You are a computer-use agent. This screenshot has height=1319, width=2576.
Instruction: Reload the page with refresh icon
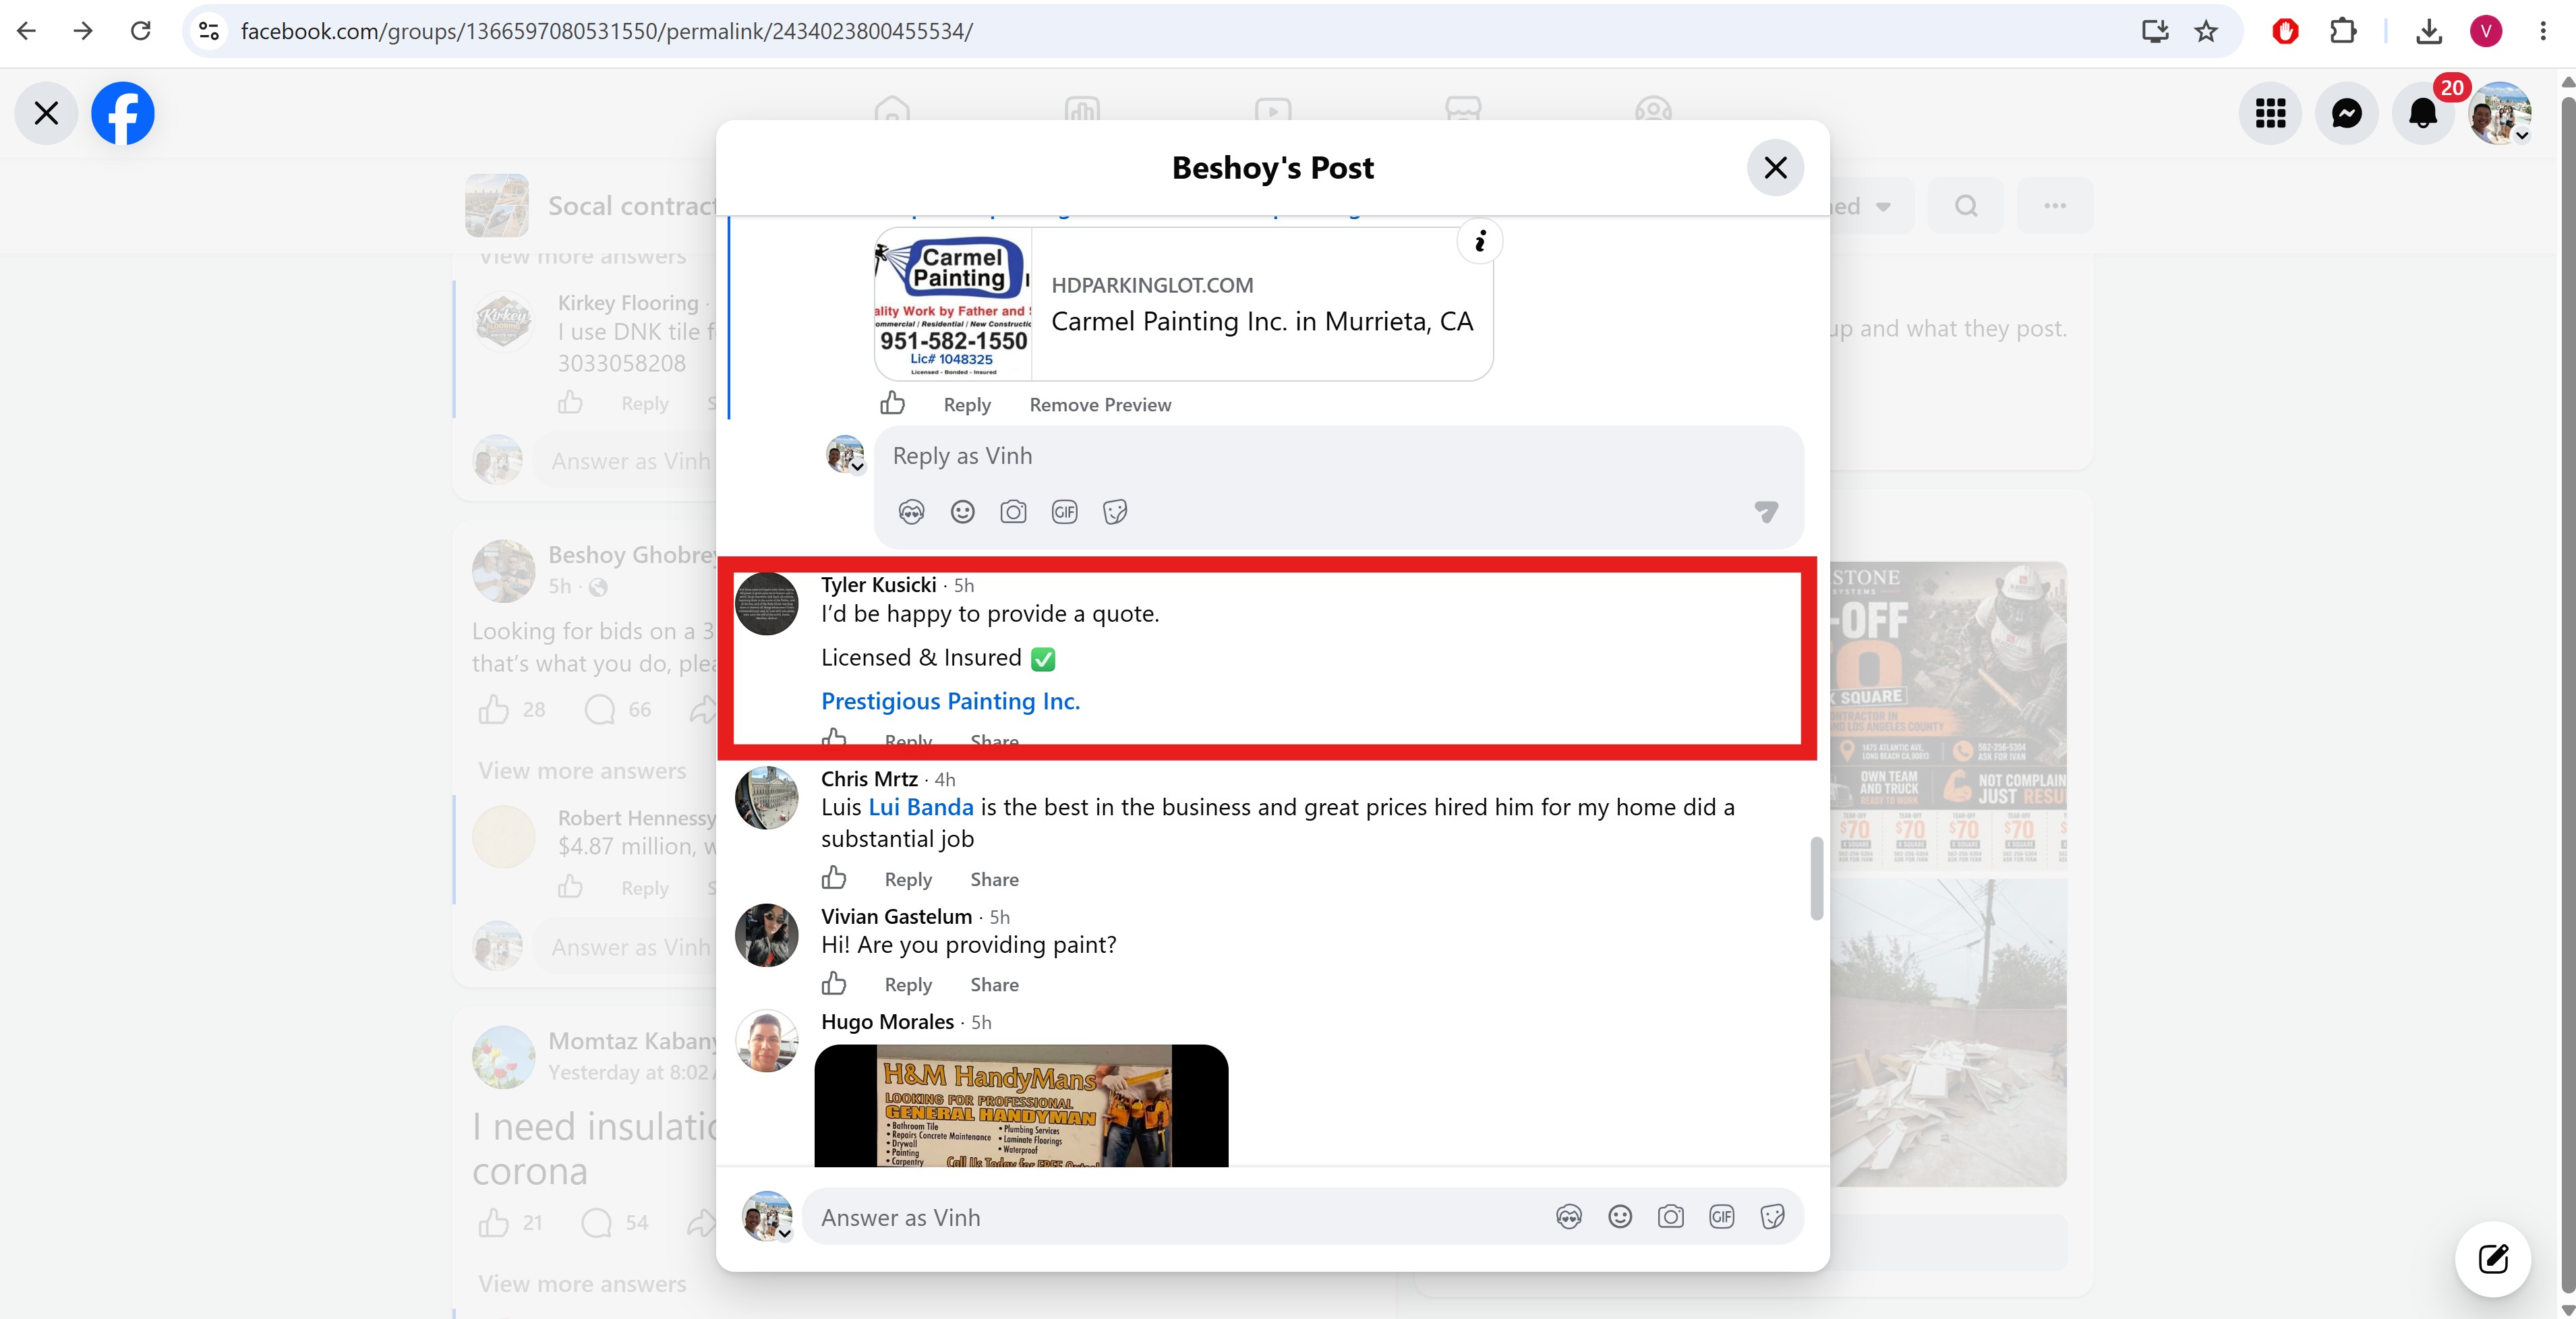[x=141, y=31]
